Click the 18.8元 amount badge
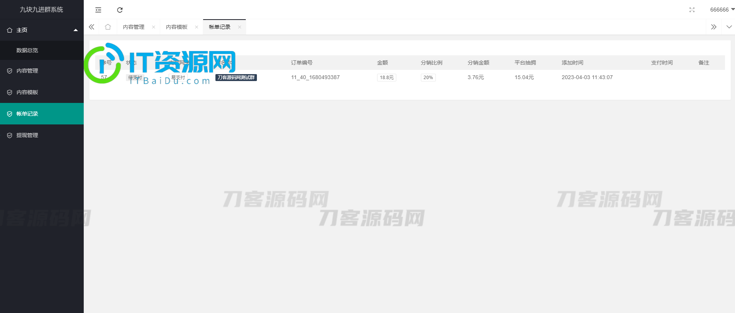 pyautogui.click(x=387, y=78)
